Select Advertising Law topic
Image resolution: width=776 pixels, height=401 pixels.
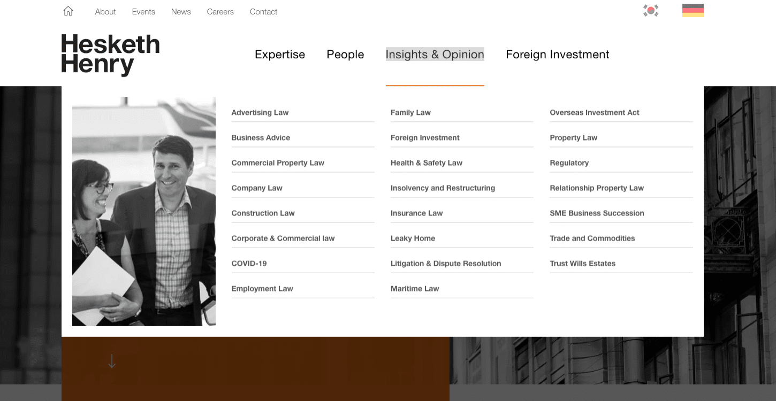(260, 112)
